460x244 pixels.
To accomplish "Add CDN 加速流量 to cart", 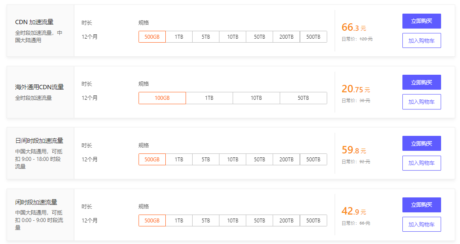I will pos(421,40).
